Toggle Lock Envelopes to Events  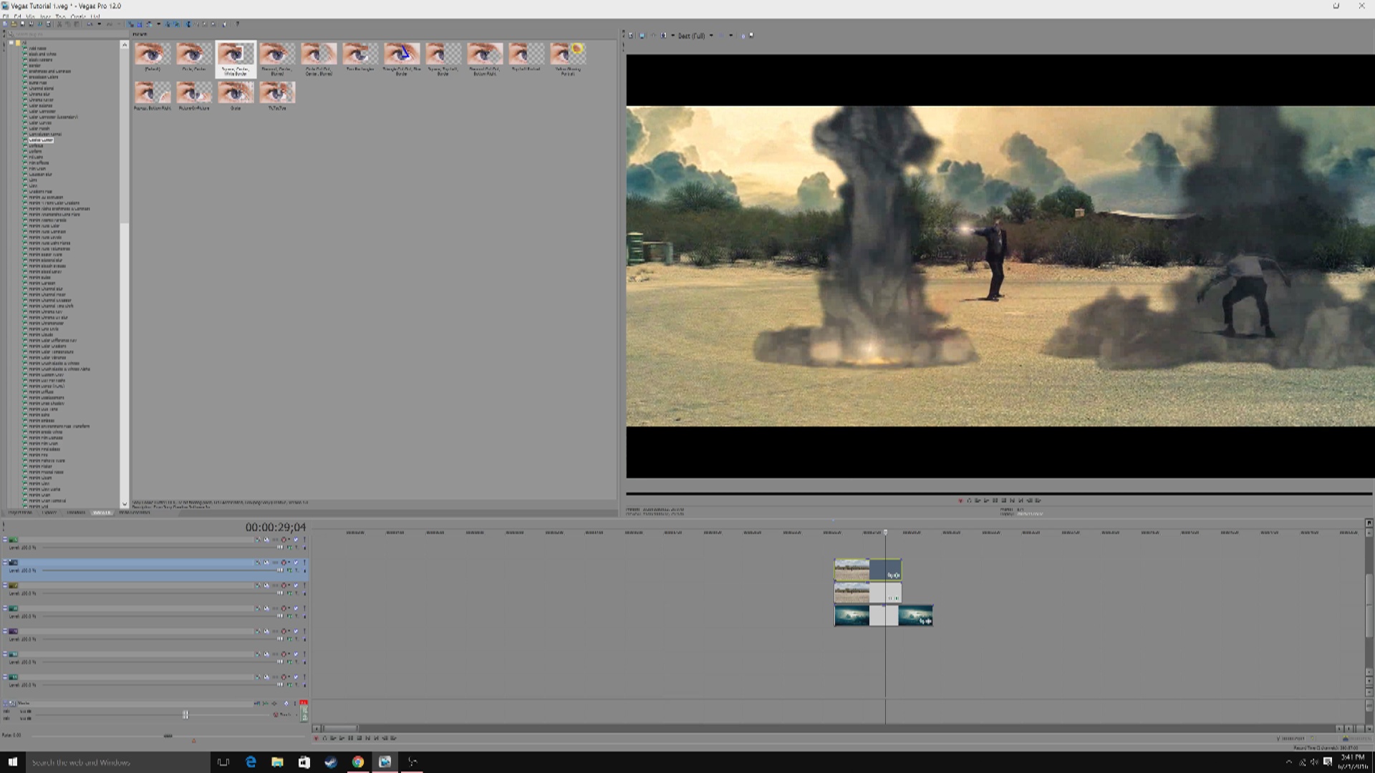pos(168,24)
